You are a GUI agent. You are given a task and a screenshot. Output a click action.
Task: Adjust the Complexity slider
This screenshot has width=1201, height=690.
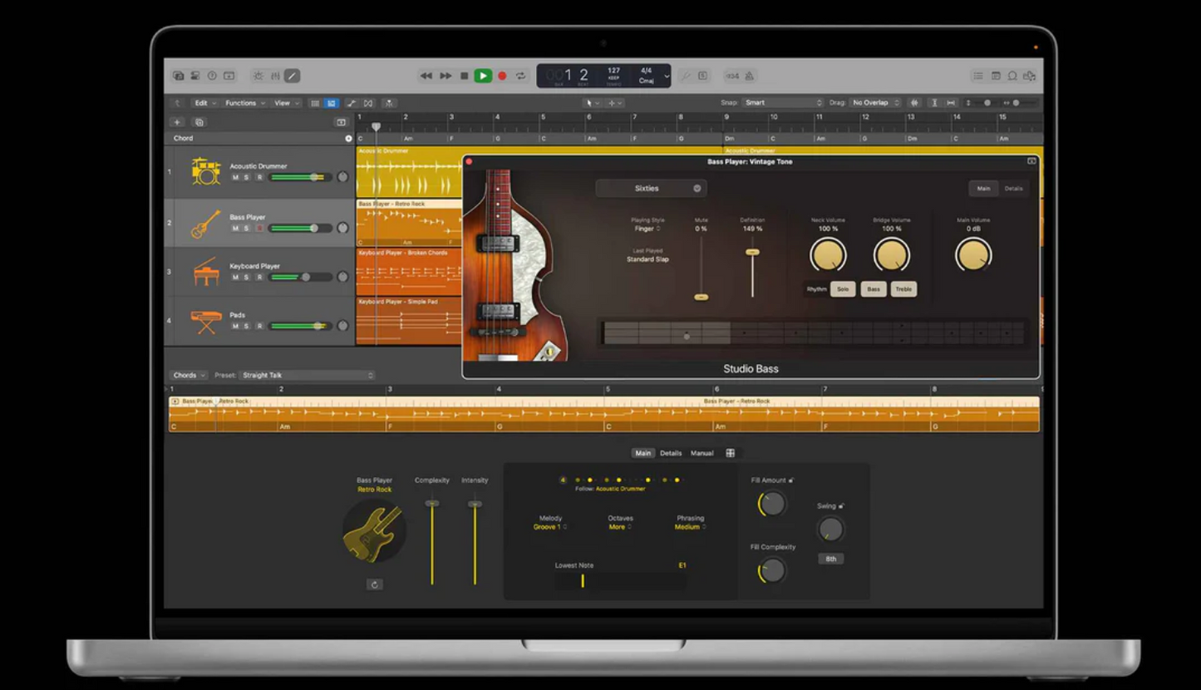click(x=431, y=503)
